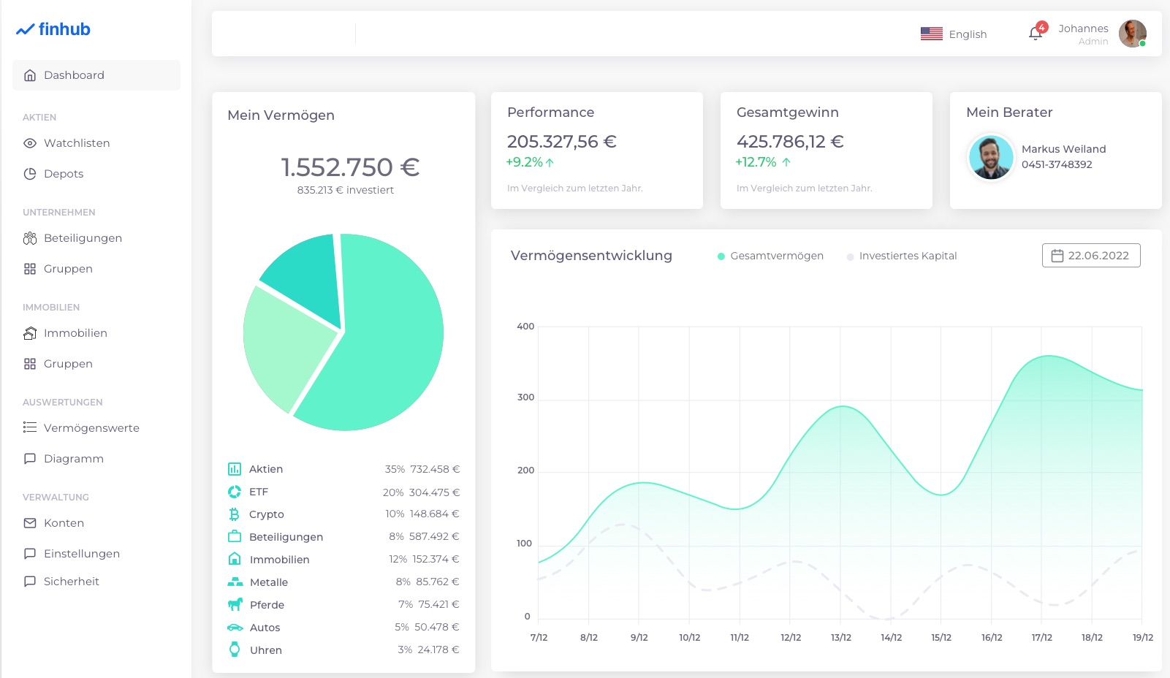Click the calendar icon in date picker
Viewport: 1170px width, 678px height.
coord(1057,256)
